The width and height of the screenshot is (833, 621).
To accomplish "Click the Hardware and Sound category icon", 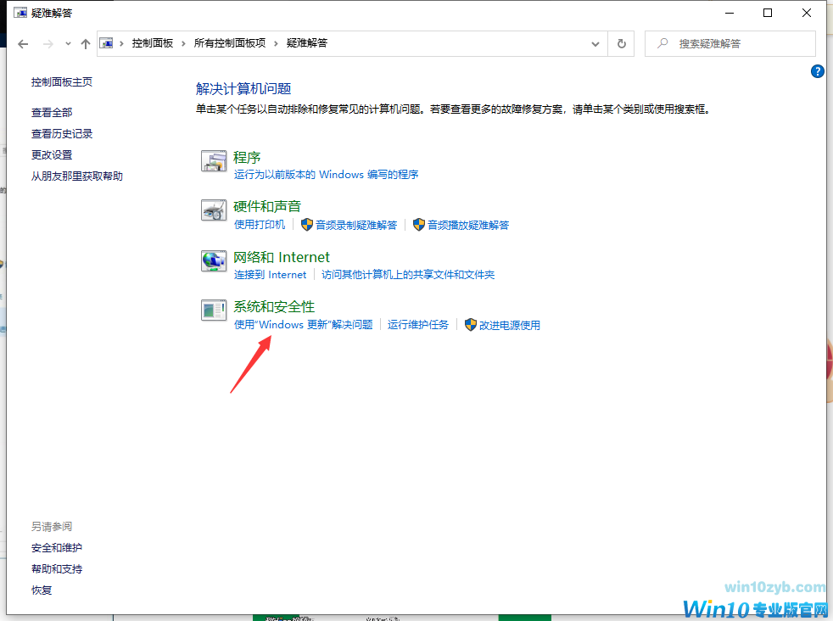I will [x=213, y=210].
